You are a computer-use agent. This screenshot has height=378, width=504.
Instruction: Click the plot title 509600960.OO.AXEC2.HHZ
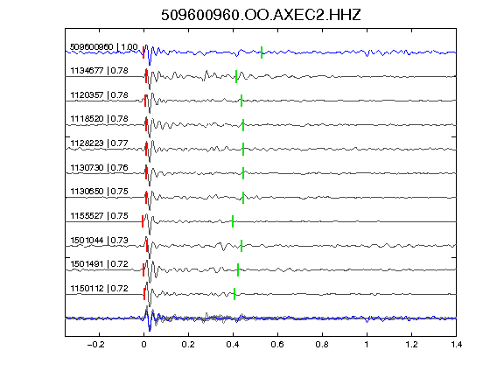[x=261, y=15]
